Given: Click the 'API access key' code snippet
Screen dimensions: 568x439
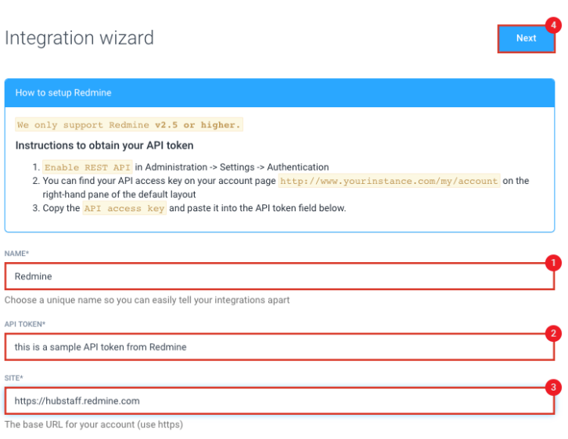Looking at the screenshot, I should [x=124, y=209].
